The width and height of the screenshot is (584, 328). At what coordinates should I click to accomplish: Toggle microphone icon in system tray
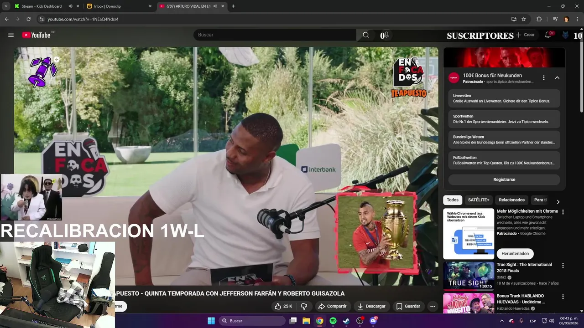tap(521, 321)
